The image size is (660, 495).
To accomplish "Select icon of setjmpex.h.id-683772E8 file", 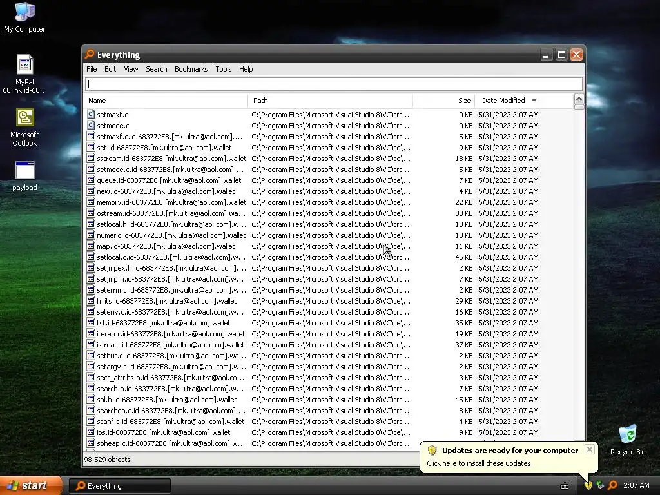I will [90, 267].
